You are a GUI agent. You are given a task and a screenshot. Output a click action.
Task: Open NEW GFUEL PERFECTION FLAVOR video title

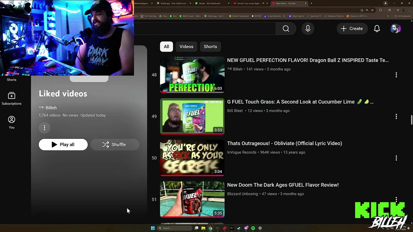[308, 60]
